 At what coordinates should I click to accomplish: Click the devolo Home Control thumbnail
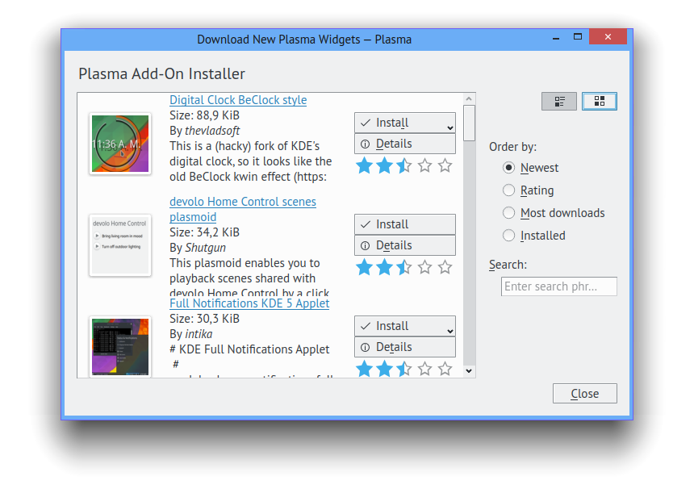(x=120, y=245)
